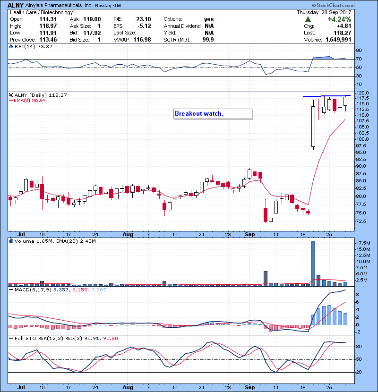Click the blue resistance line above candles
Screen dimensions: 378x392
click(x=326, y=96)
